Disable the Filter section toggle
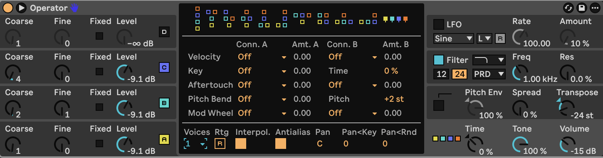Image resolution: width=603 pixels, height=158 pixels. click(x=439, y=60)
